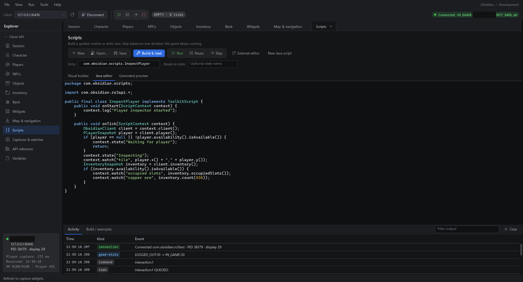Switch to the Character top tab

(x=101, y=27)
